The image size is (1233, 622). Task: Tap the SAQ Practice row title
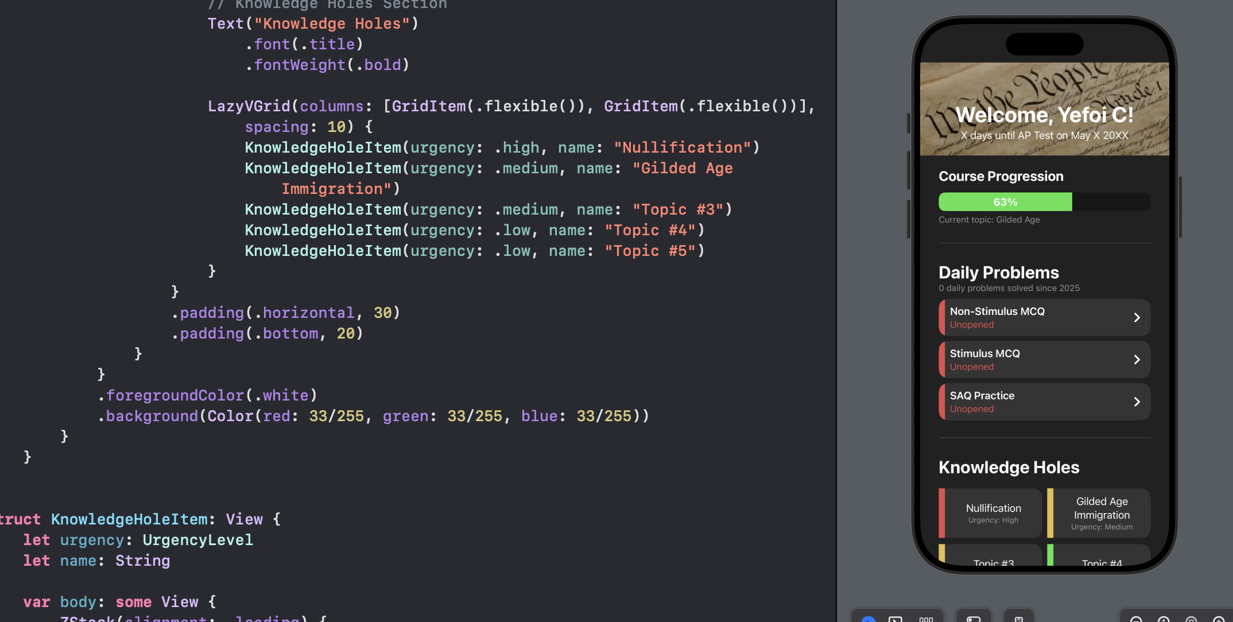coord(982,395)
